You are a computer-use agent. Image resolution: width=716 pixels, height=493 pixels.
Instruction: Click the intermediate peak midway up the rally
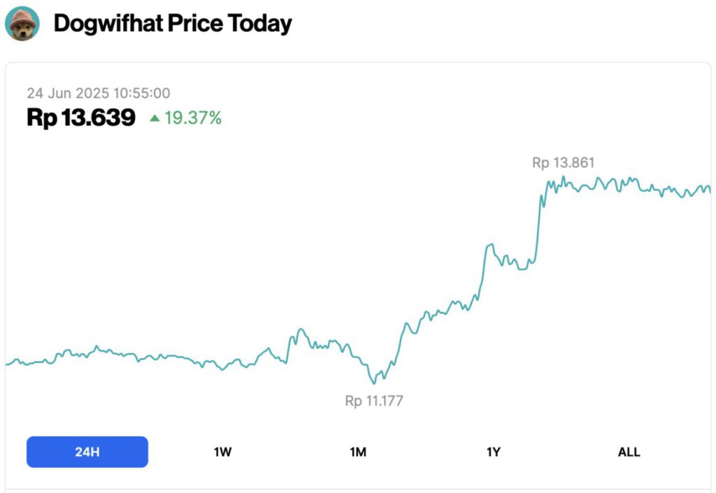click(490, 245)
